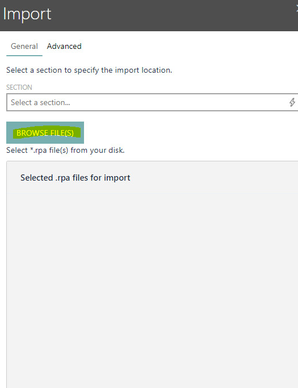
Task: Click the BROWSE FILE(S) button
Action: point(45,132)
